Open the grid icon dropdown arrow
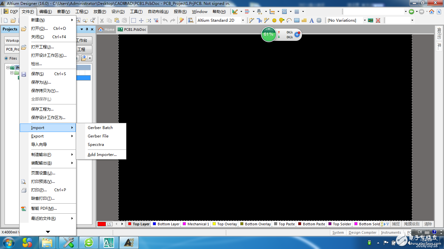This screenshot has width=444, height=249. tap(303, 12)
